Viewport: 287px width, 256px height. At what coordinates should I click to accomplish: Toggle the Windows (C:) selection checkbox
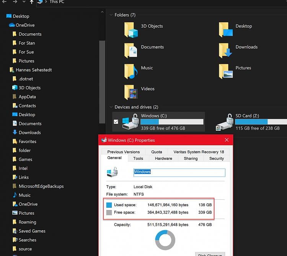[116, 122]
